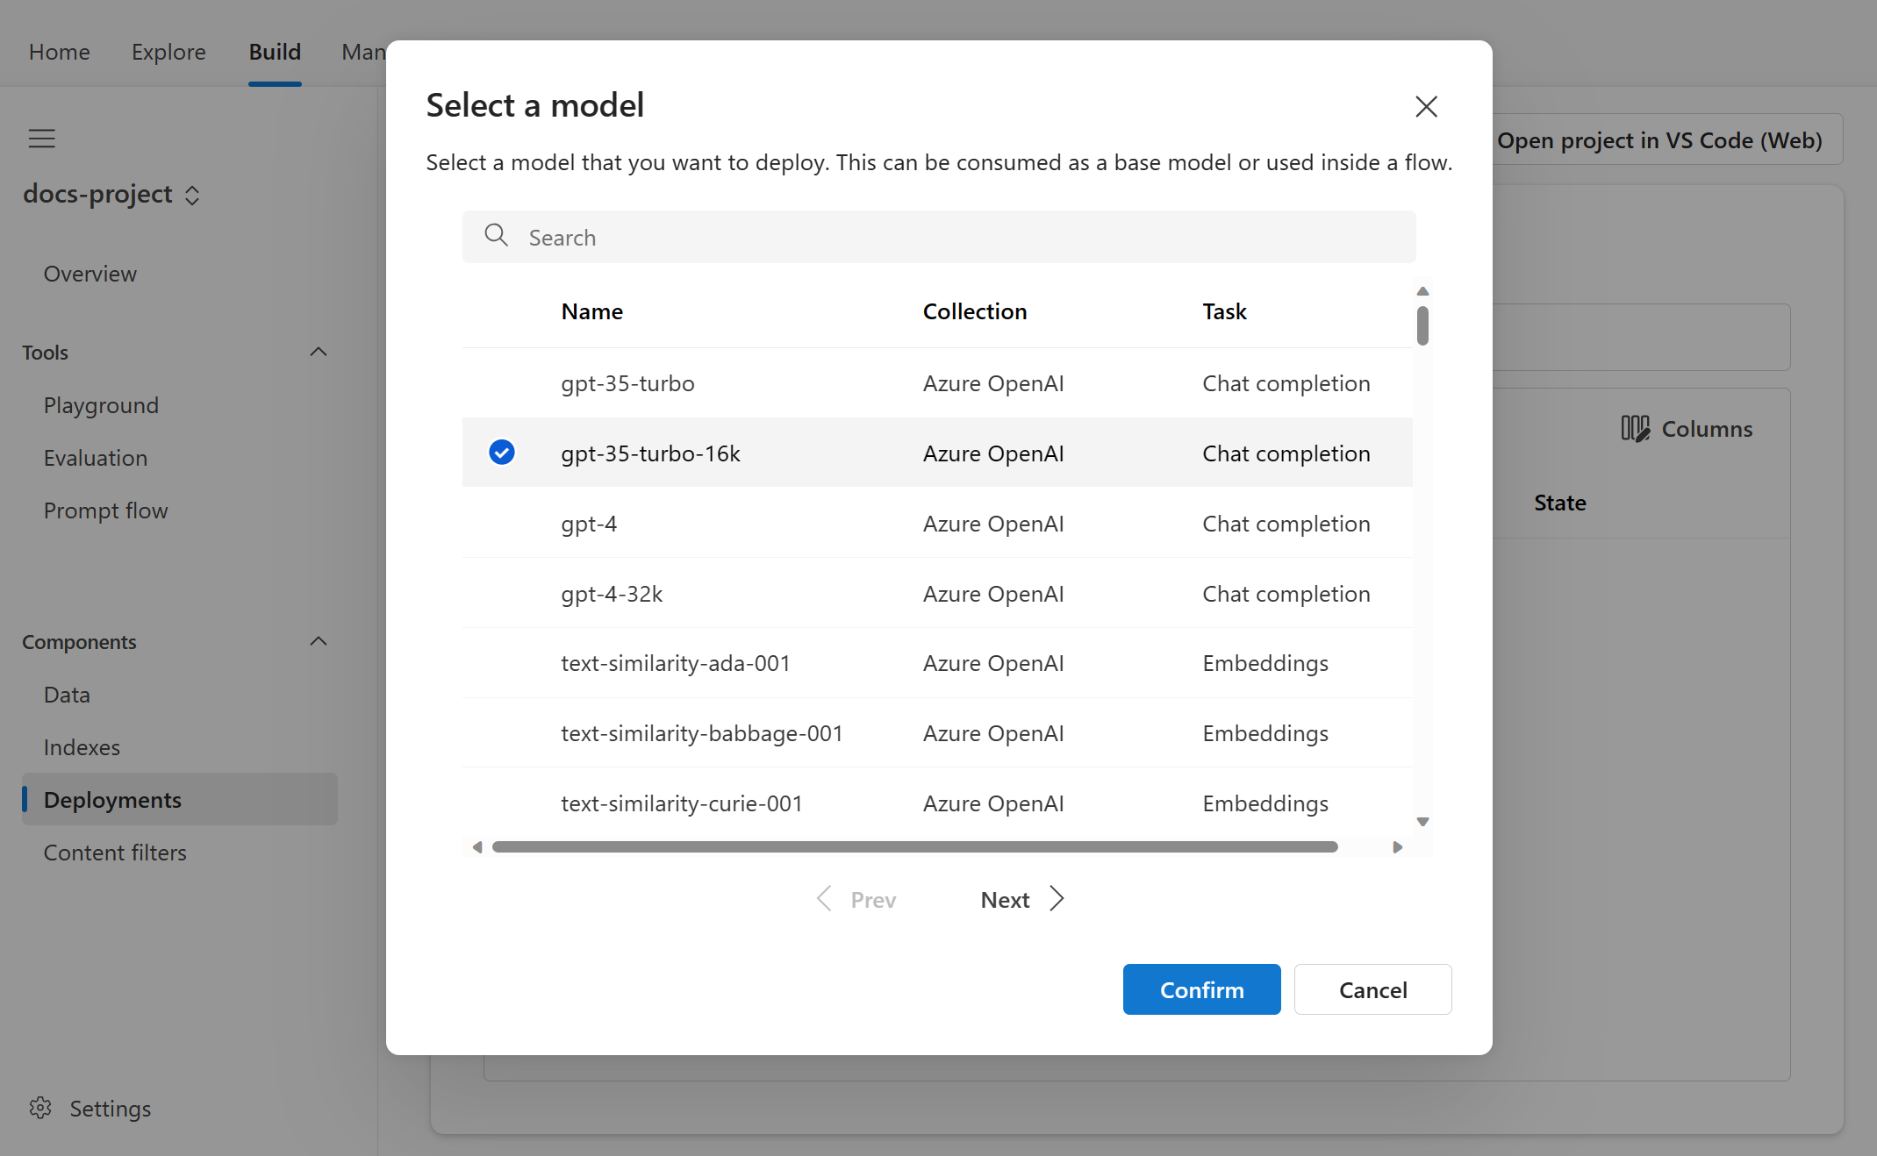
Task: Collapse the Components section
Action: [x=319, y=641]
